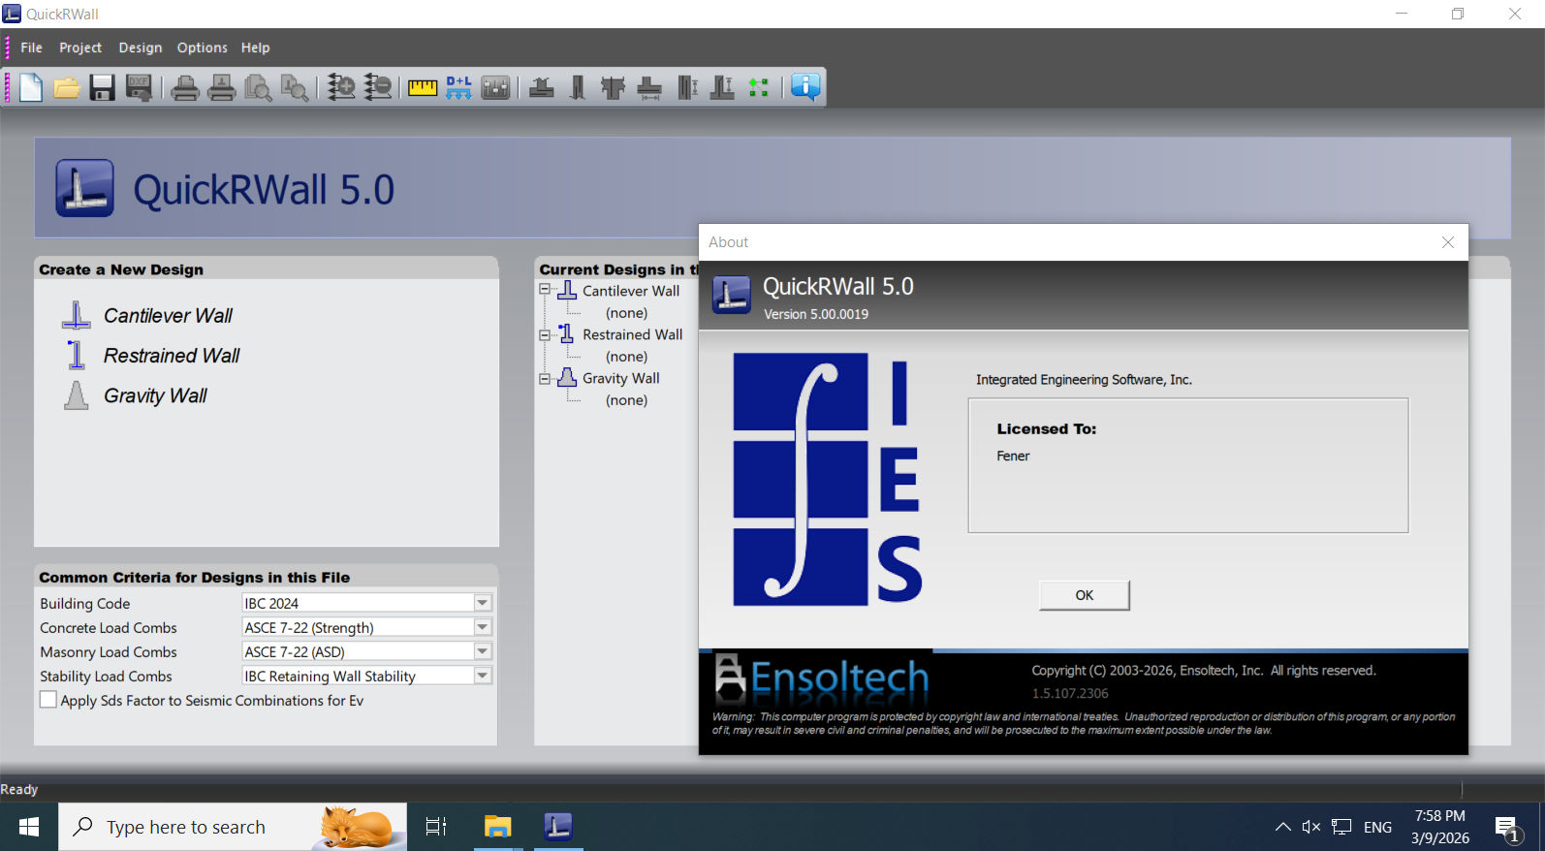Open a file with the folder icon
The image size is (1545, 851).
coord(66,87)
